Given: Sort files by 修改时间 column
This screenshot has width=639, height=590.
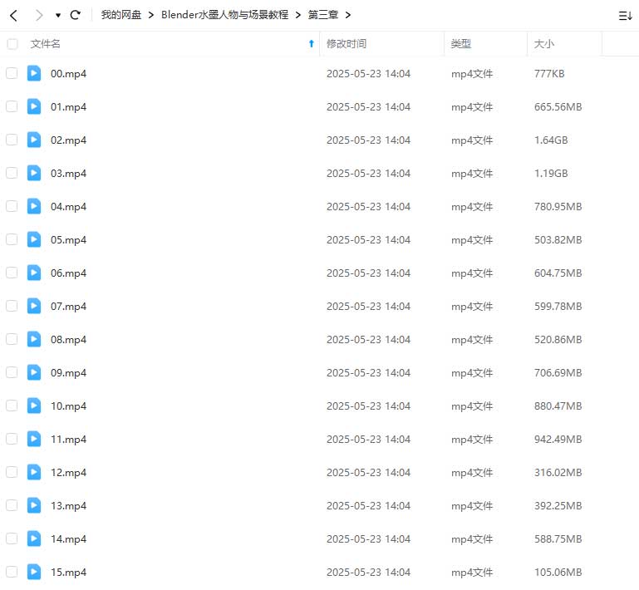Looking at the screenshot, I should (x=347, y=44).
